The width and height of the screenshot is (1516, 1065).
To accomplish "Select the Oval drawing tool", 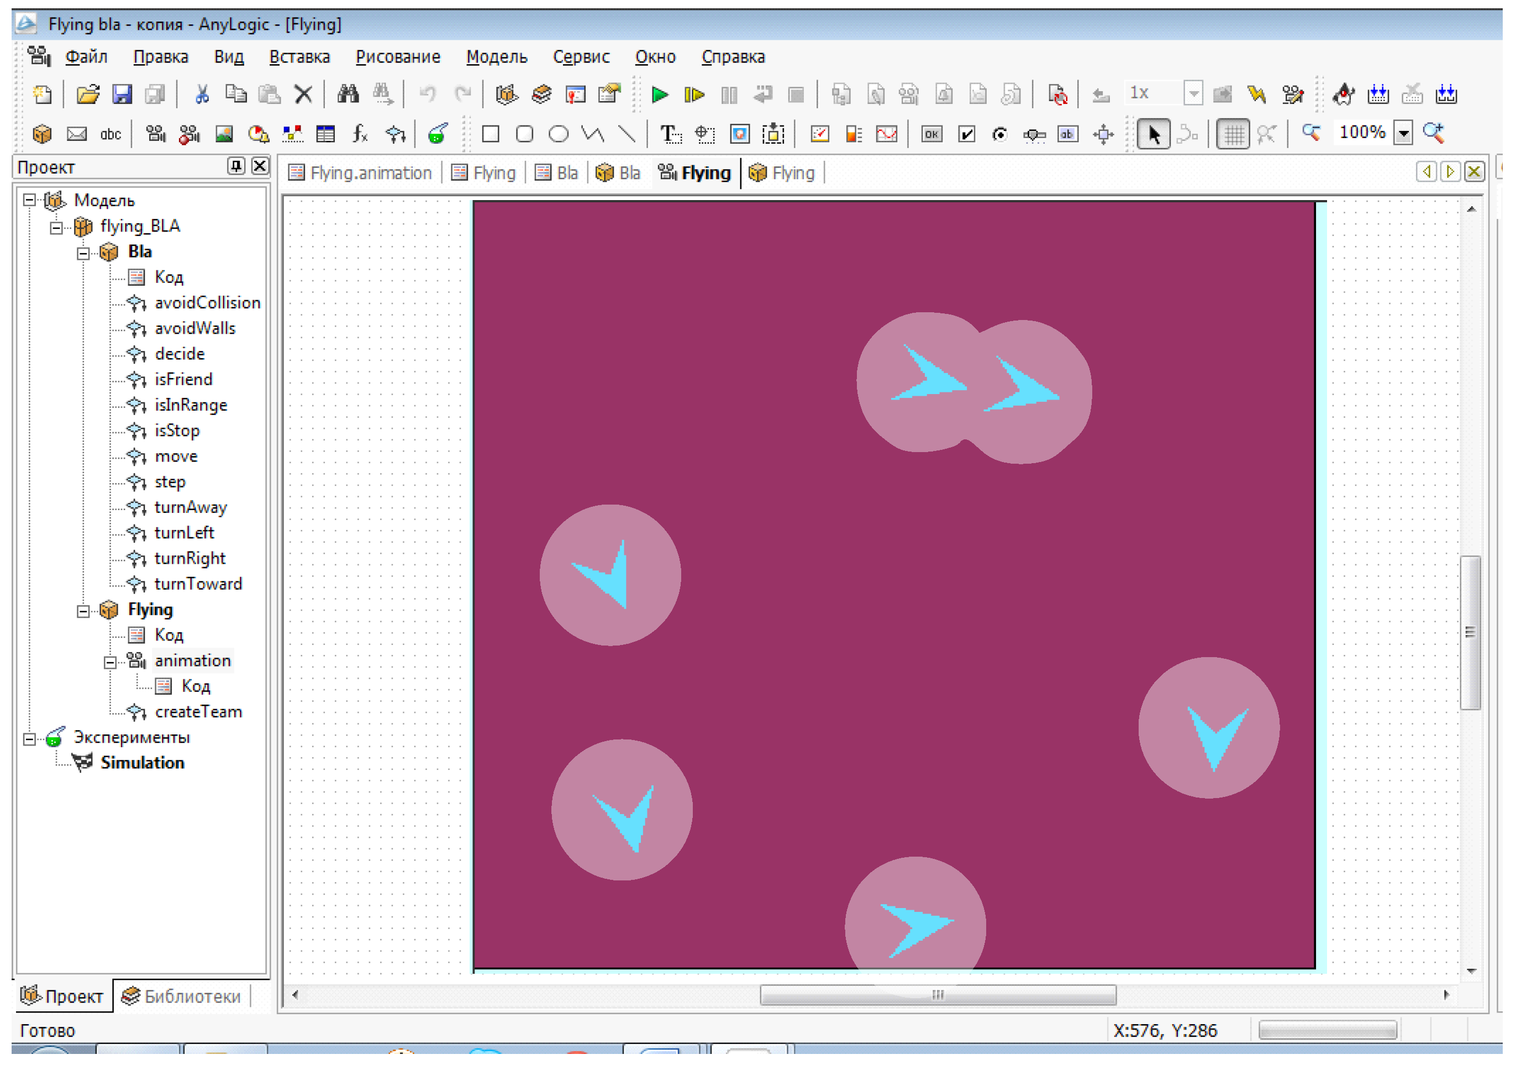I will pos(559,135).
